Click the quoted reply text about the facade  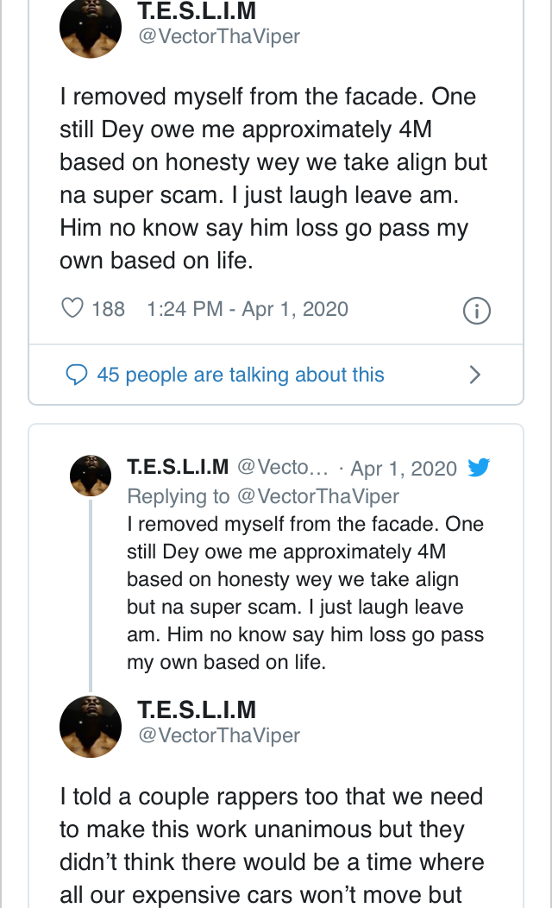[305, 595]
